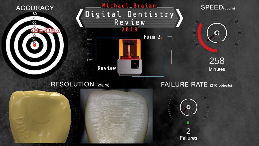Click the '80' ring label on target
This screenshot has width=259, height=146.
[35, 14]
